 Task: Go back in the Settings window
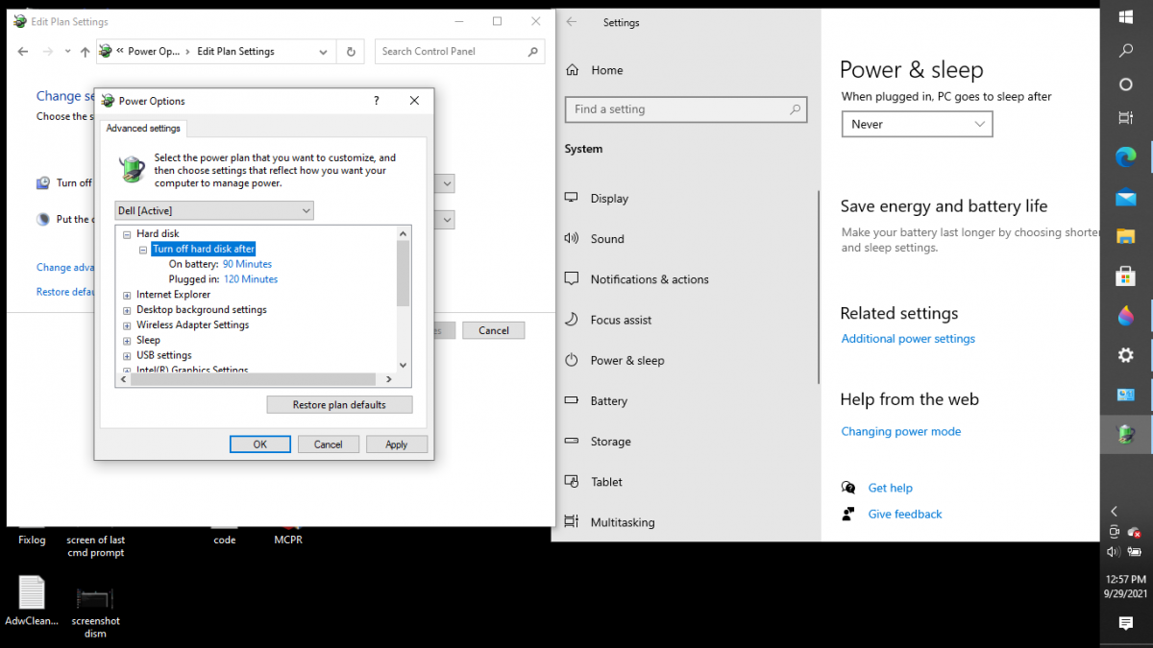(572, 22)
